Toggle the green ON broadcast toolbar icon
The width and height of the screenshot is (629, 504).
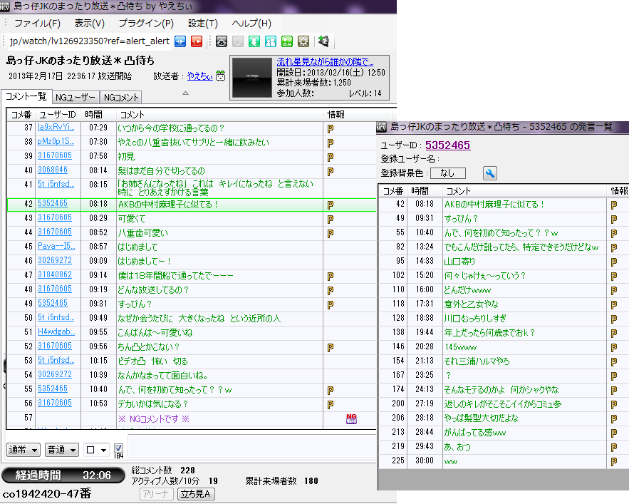pyautogui.click(x=287, y=41)
